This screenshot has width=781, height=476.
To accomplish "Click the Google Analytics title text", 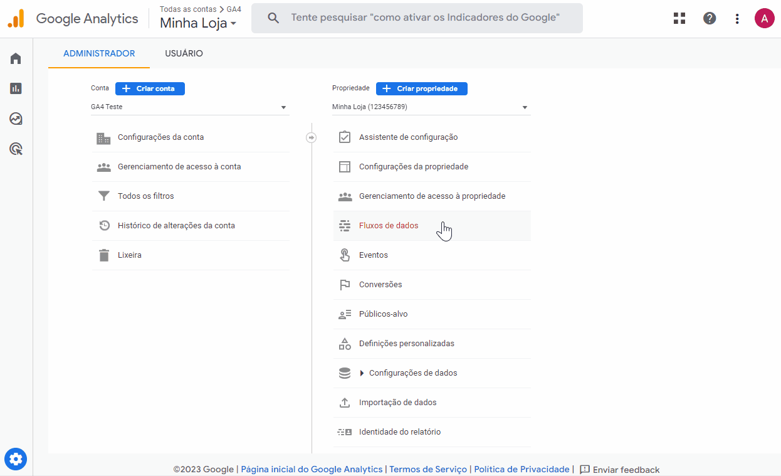I will [x=87, y=19].
